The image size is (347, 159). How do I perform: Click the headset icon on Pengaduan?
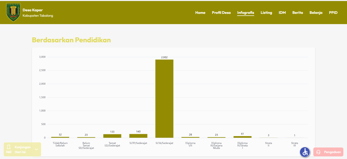tap(318, 152)
